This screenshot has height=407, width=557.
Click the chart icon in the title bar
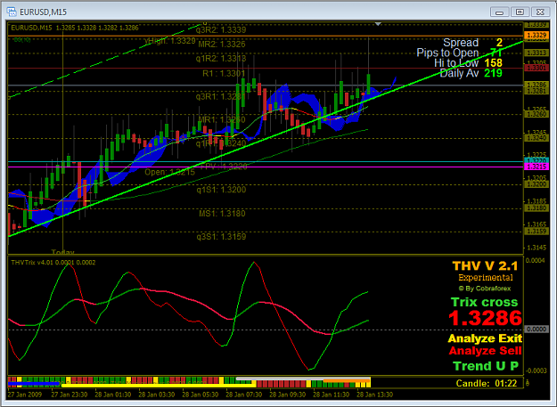point(12,12)
